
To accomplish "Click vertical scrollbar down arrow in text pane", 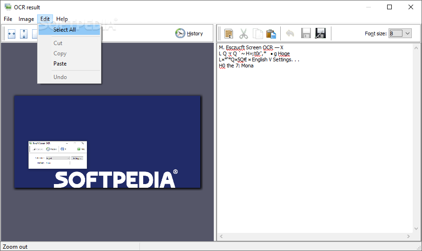I will coord(416,229).
